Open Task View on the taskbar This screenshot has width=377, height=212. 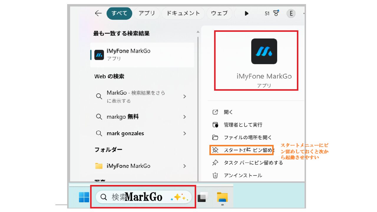coord(203,197)
